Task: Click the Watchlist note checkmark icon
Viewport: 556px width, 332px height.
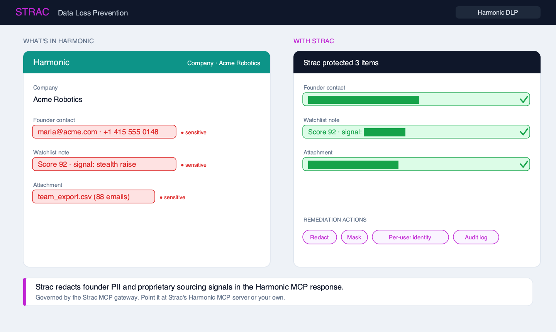Action: click(x=524, y=132)
